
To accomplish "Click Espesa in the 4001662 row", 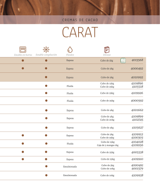I will point(70,111).
